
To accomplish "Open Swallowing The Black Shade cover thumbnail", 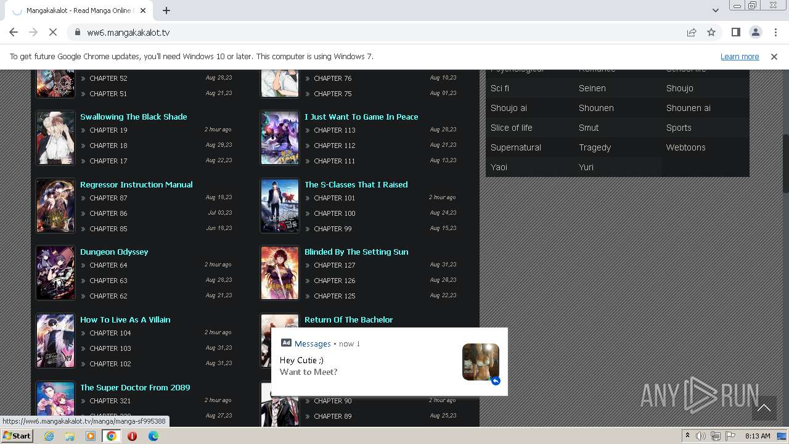I will [x=55, y=138].
